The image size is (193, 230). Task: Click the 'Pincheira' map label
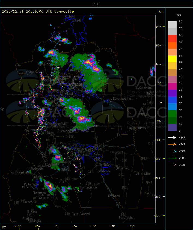[29, 187]
